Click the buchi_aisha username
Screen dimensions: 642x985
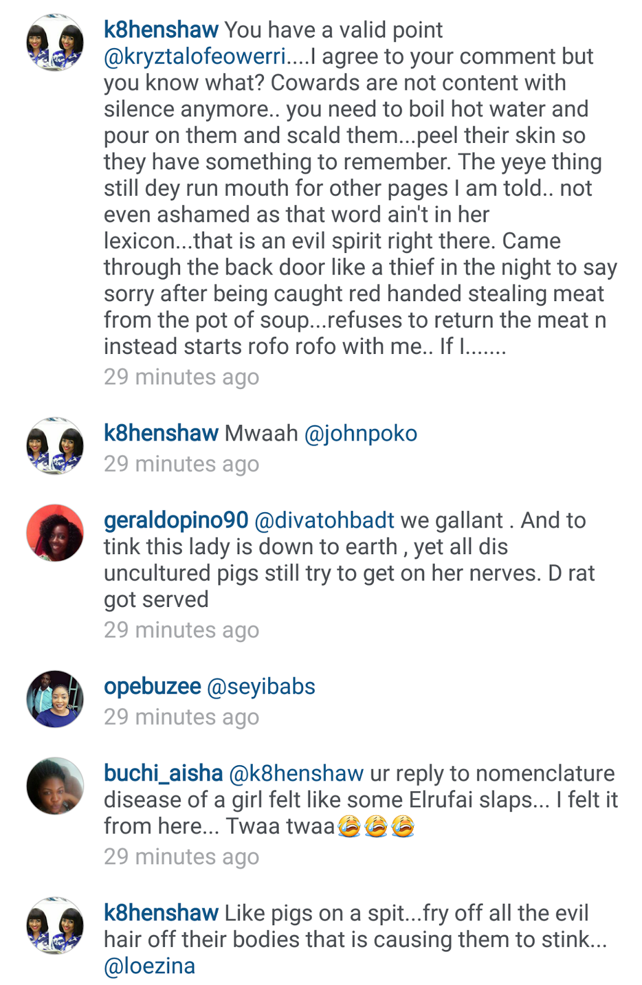click(x=163, y=773)
